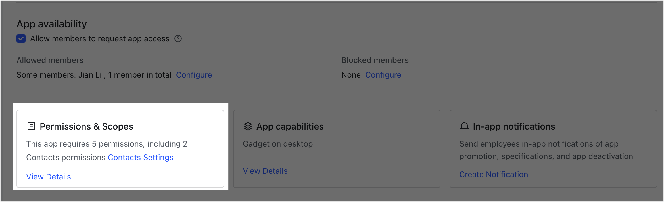Click the App capabilities layers icon

pos(248,126)
